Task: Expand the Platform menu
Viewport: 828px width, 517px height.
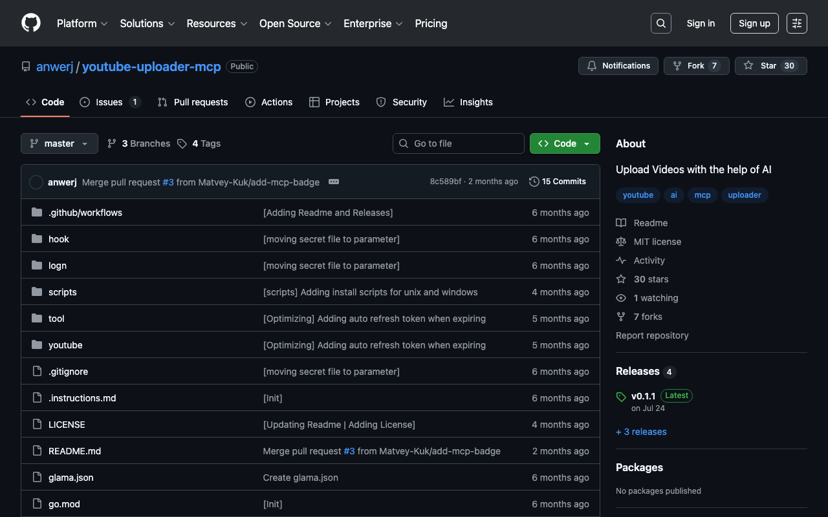Action: click(x=82, y=23)
